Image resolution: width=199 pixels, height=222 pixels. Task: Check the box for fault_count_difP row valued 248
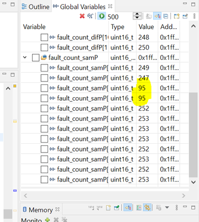[44, 37]
